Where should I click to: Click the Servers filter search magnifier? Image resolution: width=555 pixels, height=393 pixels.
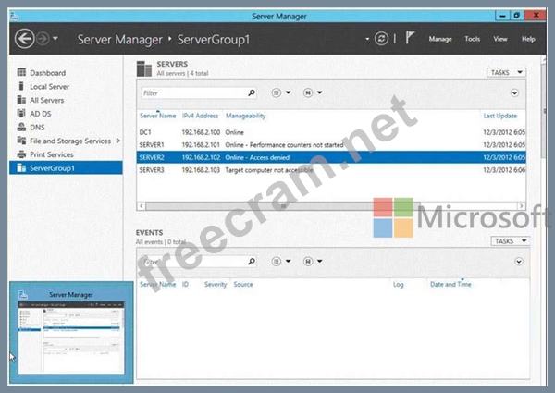pos(252,92)
